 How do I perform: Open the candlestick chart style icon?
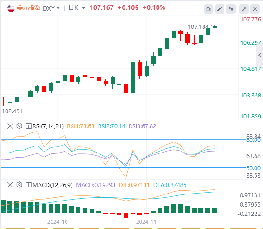(x=231, y=9)
